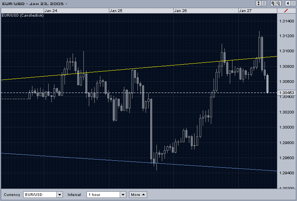Click the greyed-out forward arrow

point(293,3)
